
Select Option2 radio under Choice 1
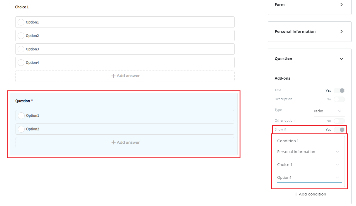click(x=21, y=36)
